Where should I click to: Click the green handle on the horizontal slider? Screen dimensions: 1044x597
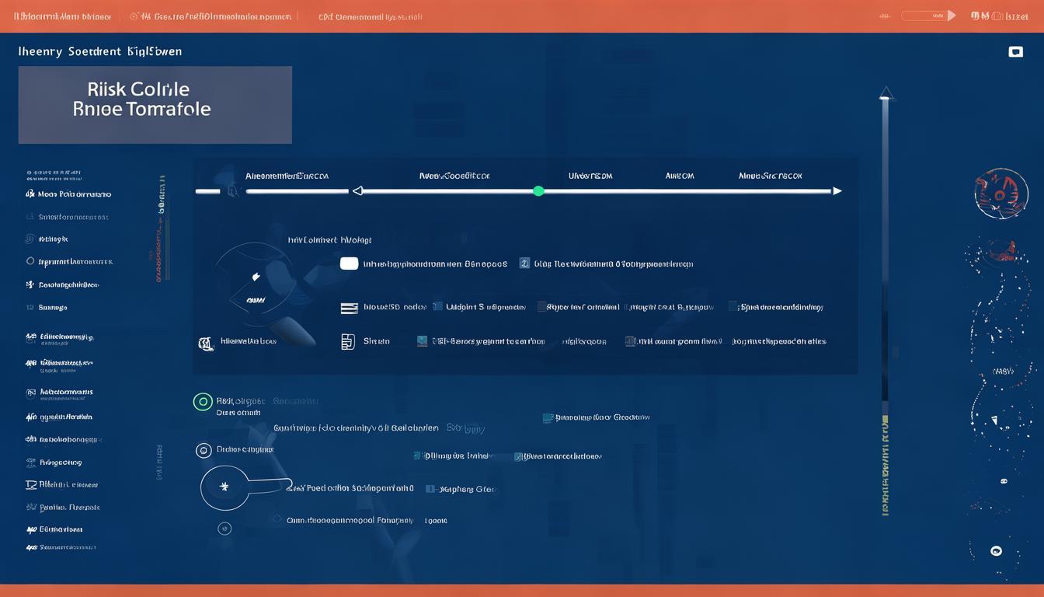point(538,191)
